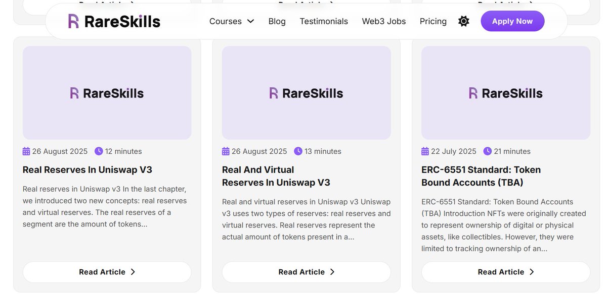The width and height of the screenshot is (607, 295).
Task: Click excerpt mentioning 'Introduction NFTs were originally created'
Action: (504, 225)
